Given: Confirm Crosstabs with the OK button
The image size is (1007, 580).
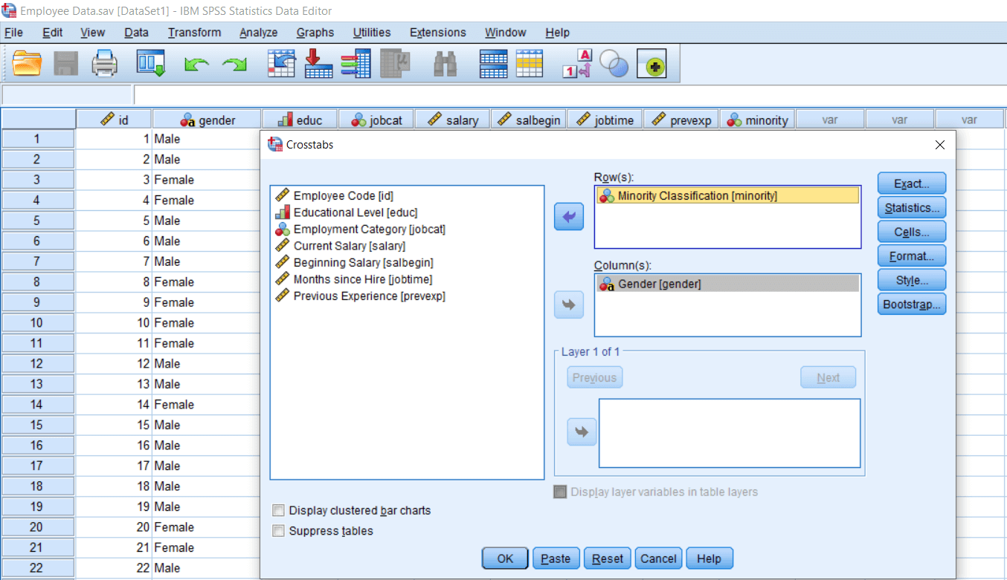Looking at the screenshot, I should click(505, 558).
